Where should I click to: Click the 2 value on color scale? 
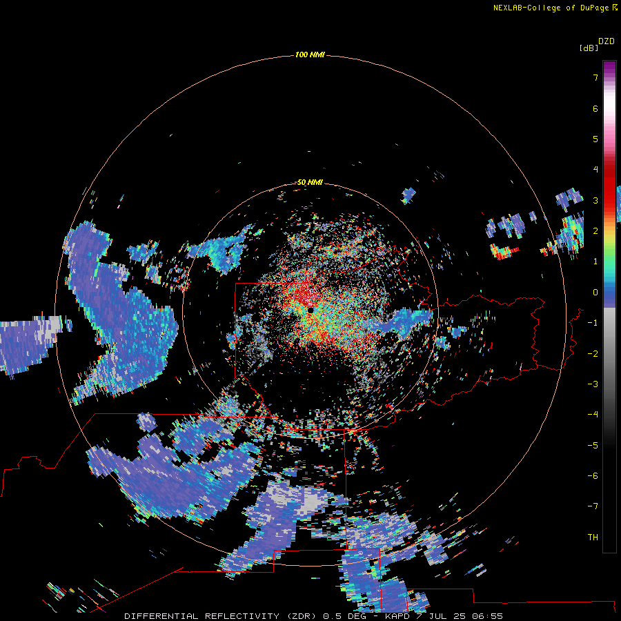click(595, 231)
